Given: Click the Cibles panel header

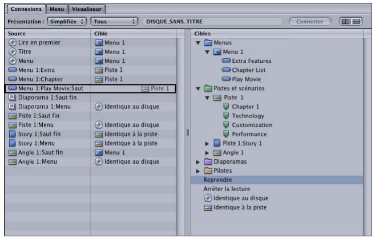Looking at the screenshot, I should (x=277, y=34).
